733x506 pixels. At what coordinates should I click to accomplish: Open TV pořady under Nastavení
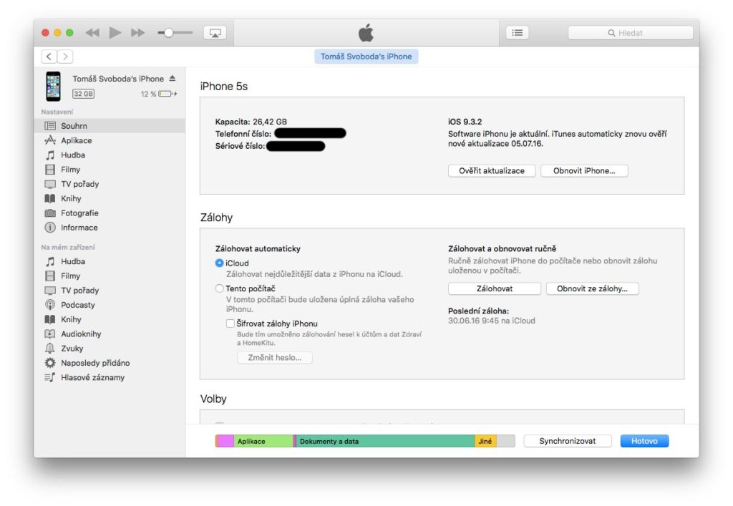tap(110, 184)
